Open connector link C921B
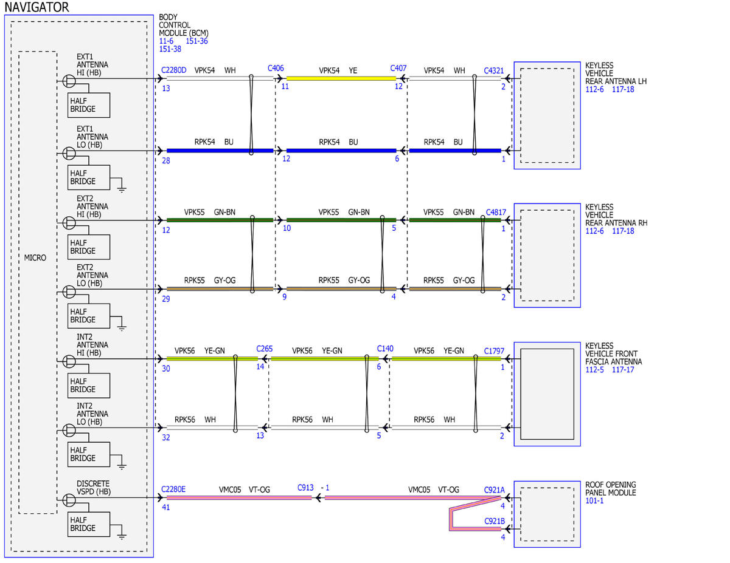 click(x=495, y=521)
